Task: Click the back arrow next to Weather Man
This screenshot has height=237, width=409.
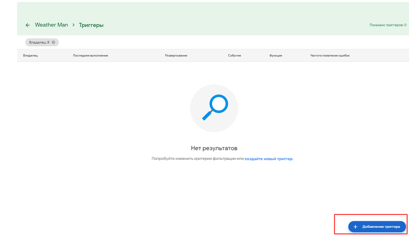Action: (27, 25)
